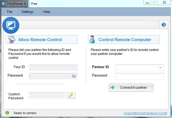
Task: Minimize the UltraViewer window
Action: coord(147,3)
